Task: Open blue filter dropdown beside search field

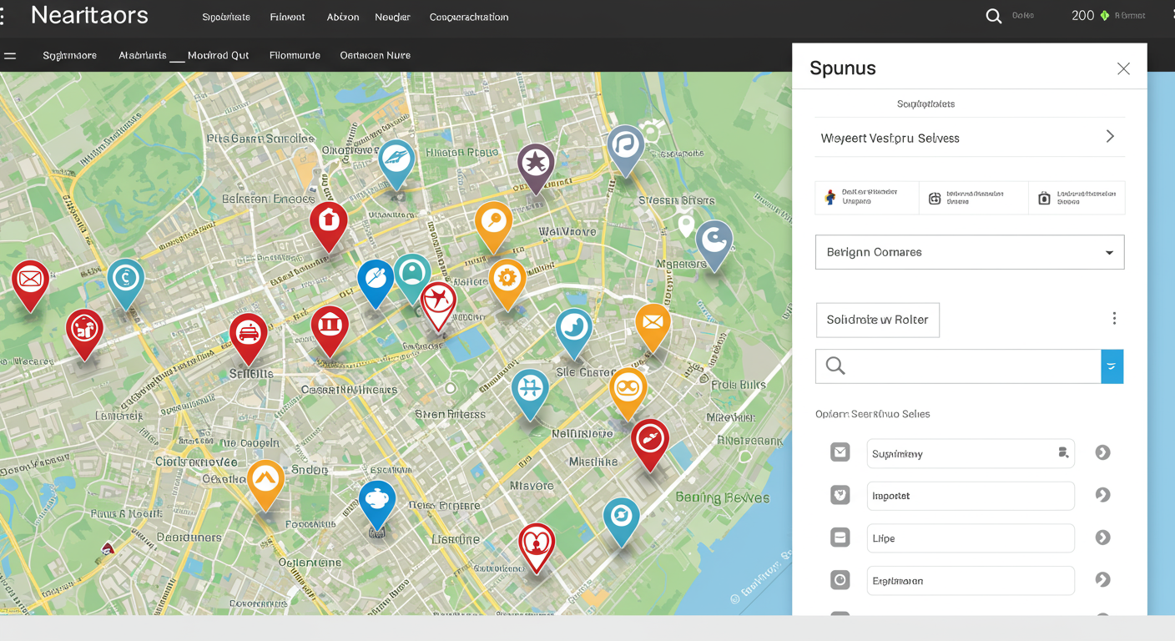Action: [1112, 366]
